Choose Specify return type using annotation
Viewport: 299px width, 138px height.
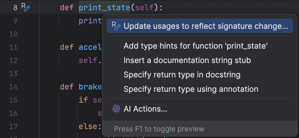click(191, 89)
